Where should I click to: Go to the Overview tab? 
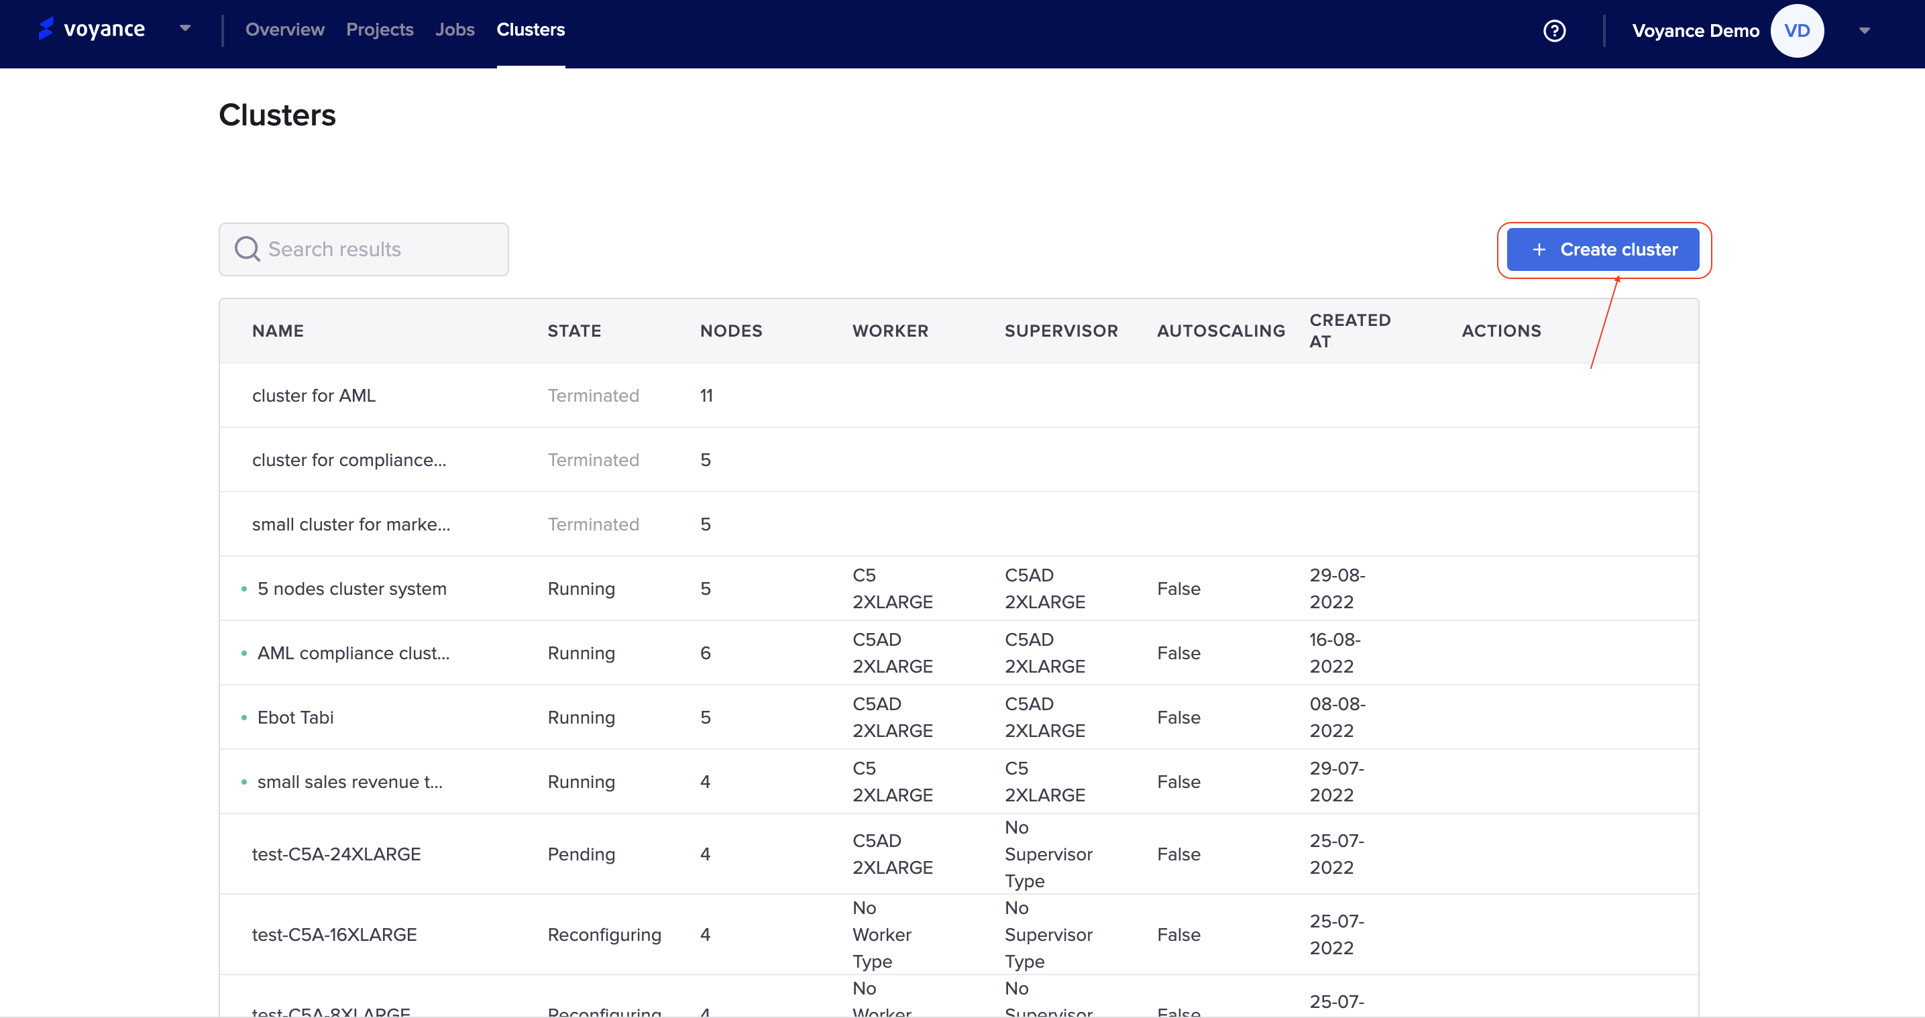284,29
